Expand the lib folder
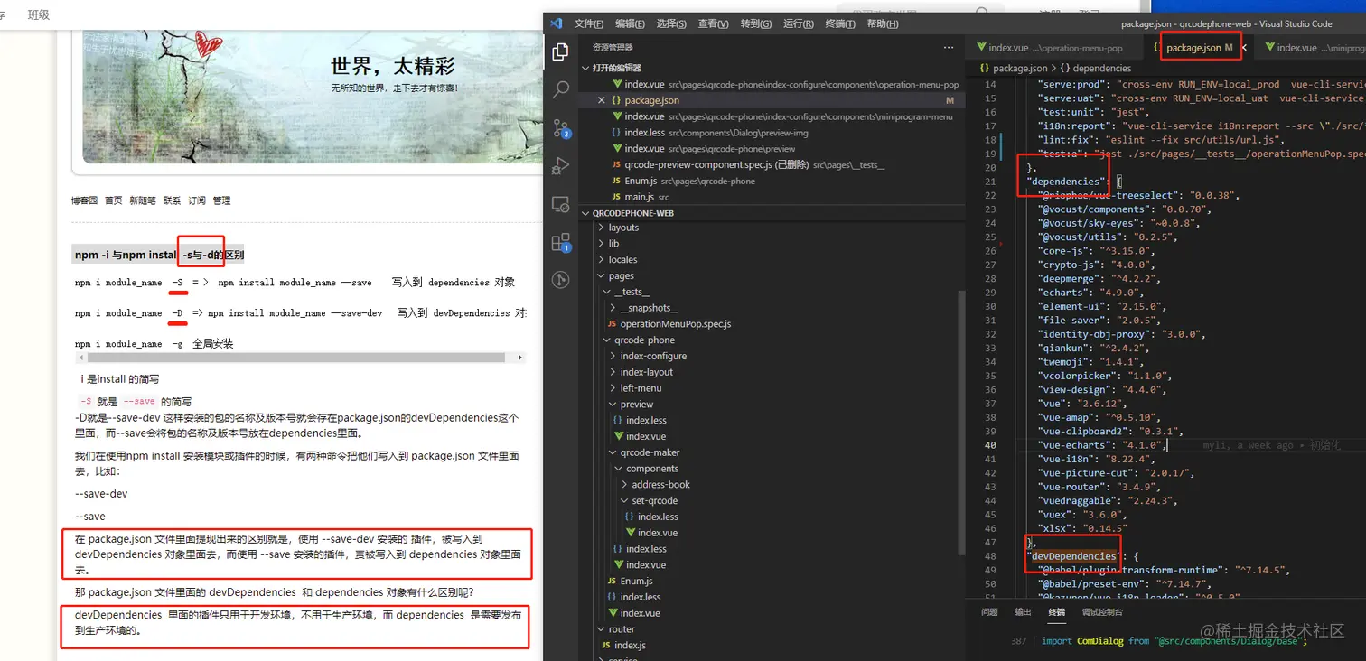The image size is (1366, 661). 613,244
